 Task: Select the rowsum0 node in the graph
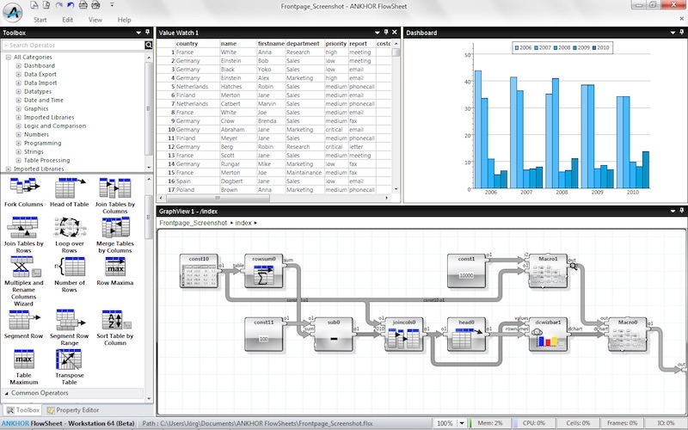(x=264, y=271)
